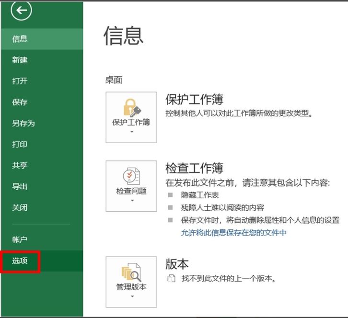Click the 保护工作簿 button label

pos(131,122)
